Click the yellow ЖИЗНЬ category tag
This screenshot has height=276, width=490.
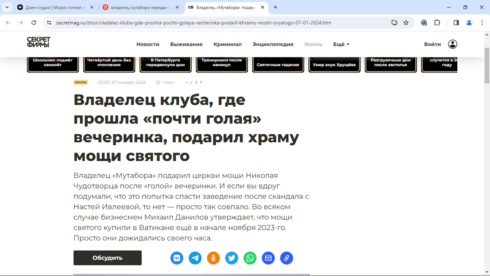point(80,82)
